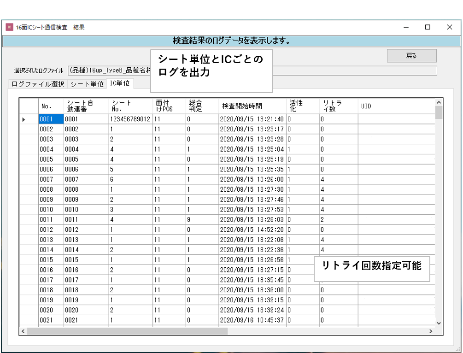Click the シート自動連番 cell 0020
Screen dimensions: 463x353
(86, 310)
